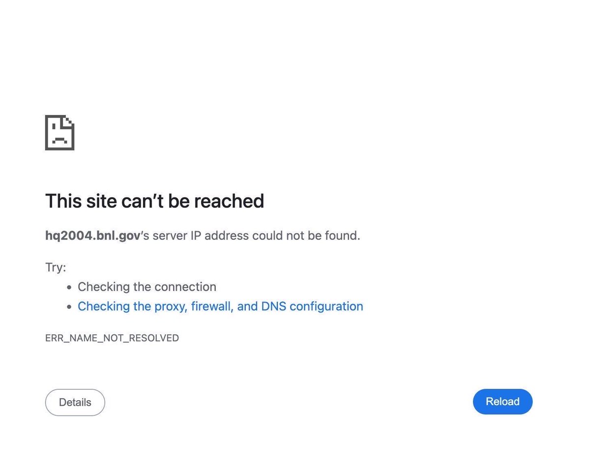Viewport: 590px width, 473px height.
Task: Click the sad page error icon
Action: coord(59,132)
